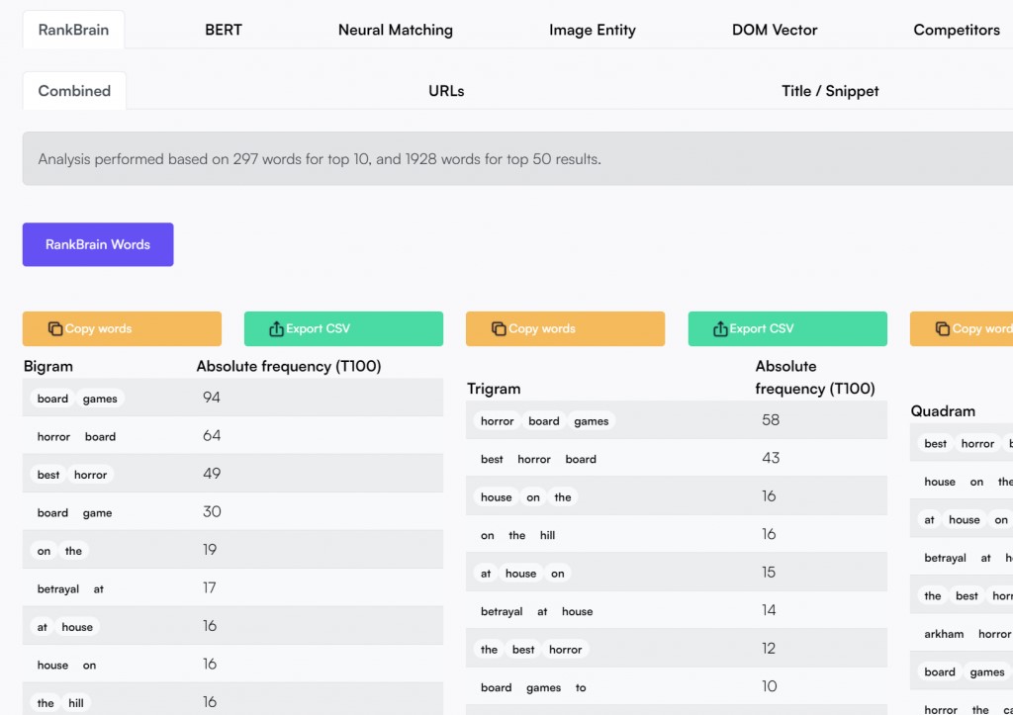Click the export icon above the Trigram table
1013x715 pixels.
tap(720, 329)
